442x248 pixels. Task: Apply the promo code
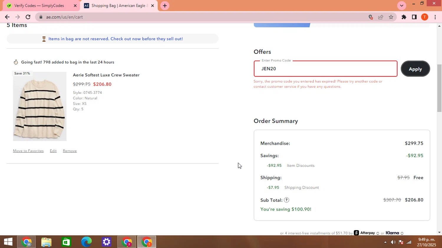[415, 69]
